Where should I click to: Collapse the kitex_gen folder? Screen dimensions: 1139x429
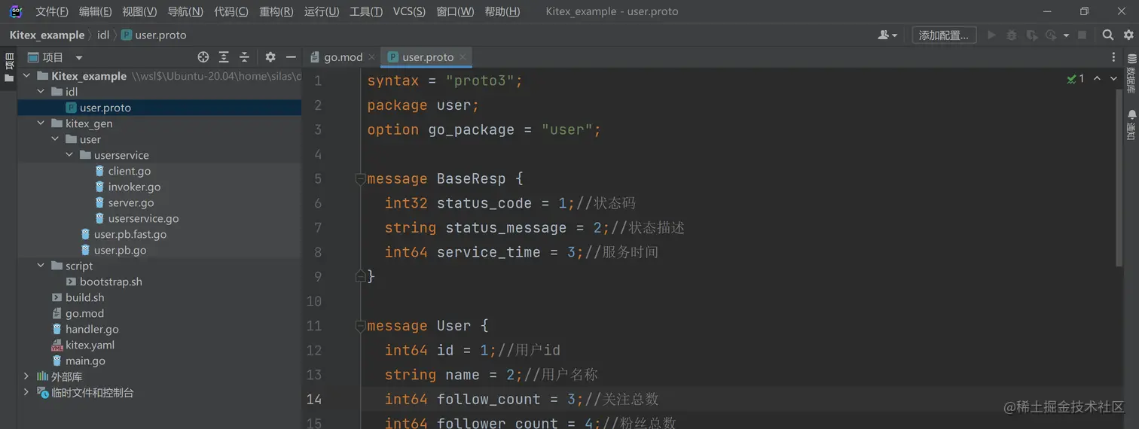41,123
